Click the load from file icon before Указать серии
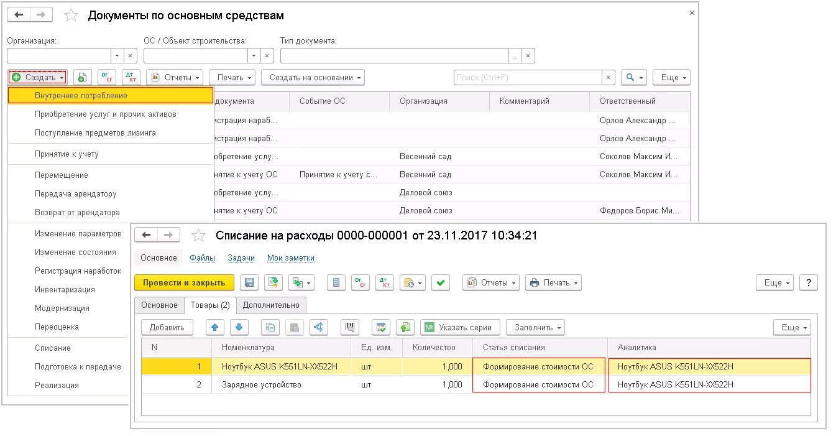The width and height of the screenshot is (836, 436). [405, 327]
